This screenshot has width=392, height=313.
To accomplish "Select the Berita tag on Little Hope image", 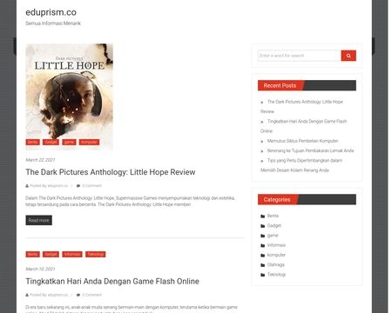I will pyautogui.click(x=32, y=142).
